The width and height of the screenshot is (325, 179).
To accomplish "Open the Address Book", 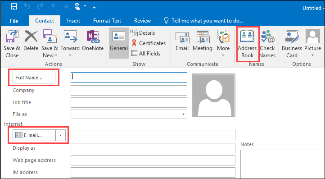I will [x=247, y=44].
